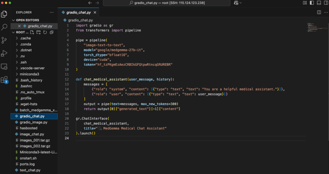Open the Source Control view
This screenshot has width=329, height=174.
tap(4, 40)
